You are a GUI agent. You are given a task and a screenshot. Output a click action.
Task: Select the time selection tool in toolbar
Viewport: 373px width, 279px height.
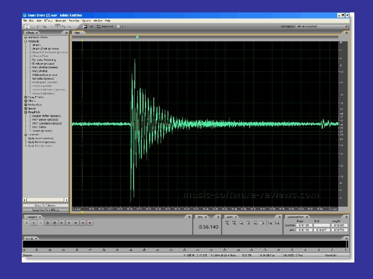pos(27,26)
